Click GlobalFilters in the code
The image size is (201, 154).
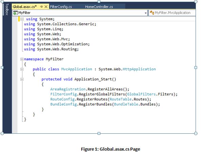[x=141, y=94]
